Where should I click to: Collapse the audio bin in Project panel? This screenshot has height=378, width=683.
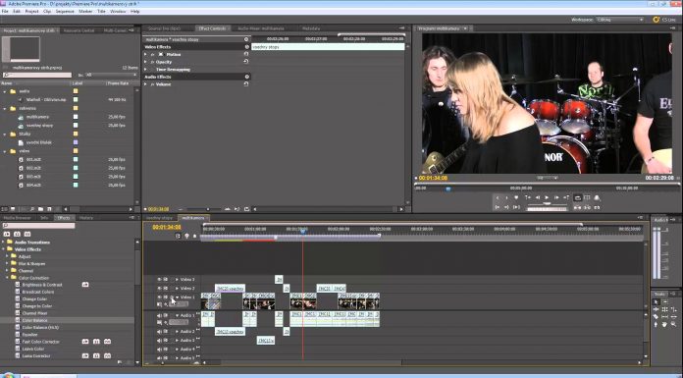coord(5,91)
